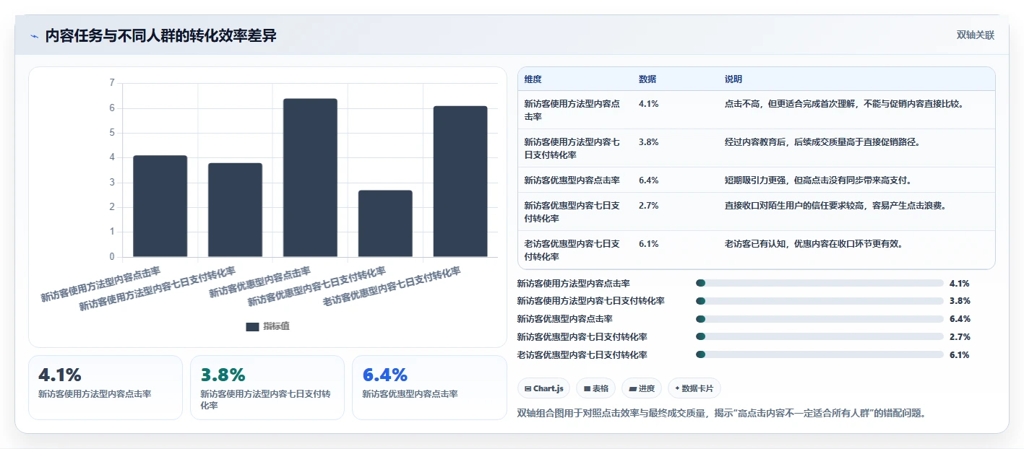The width and height of the screenshot is (1024, 449).
Task: Open the blue 6.4% data card
Action: coord(429,388)
